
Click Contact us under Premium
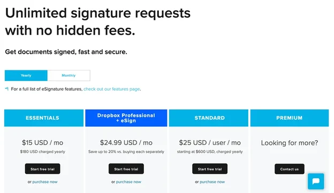click(290, 169)
